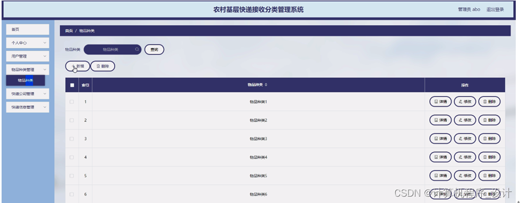Click the 管理员 abo user label
Viewport: 520px width, 203px height.
[469, 10]
